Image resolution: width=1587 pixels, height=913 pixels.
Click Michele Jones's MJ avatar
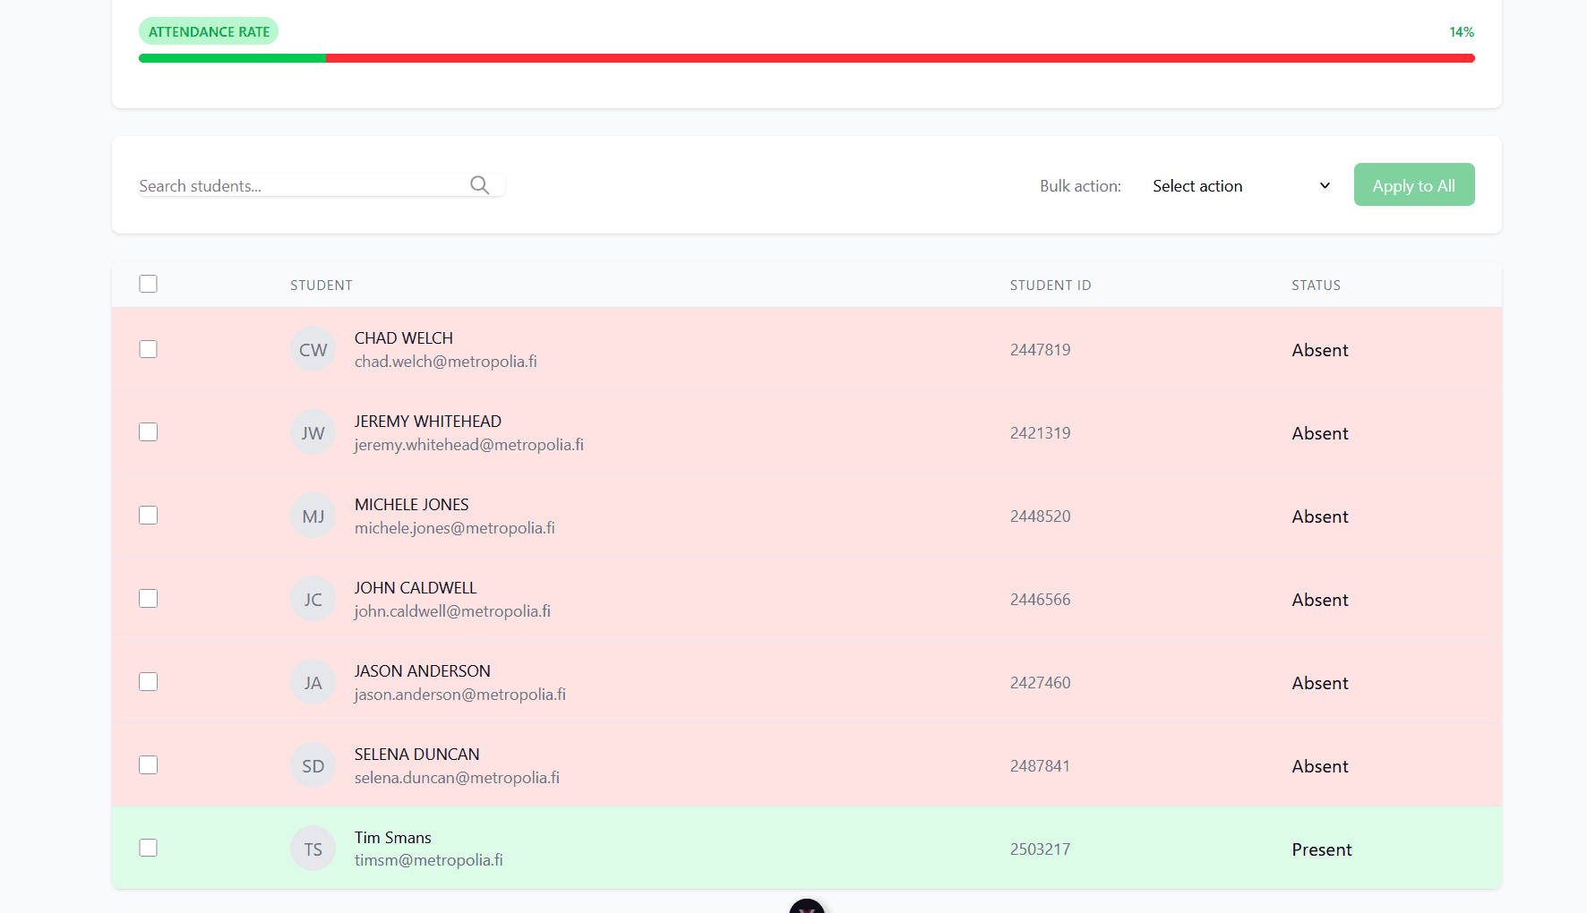coord(313,516)
